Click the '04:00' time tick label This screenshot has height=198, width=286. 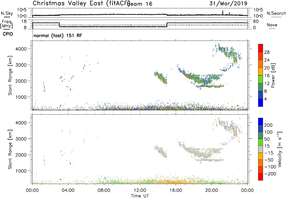tap(68, 190)
